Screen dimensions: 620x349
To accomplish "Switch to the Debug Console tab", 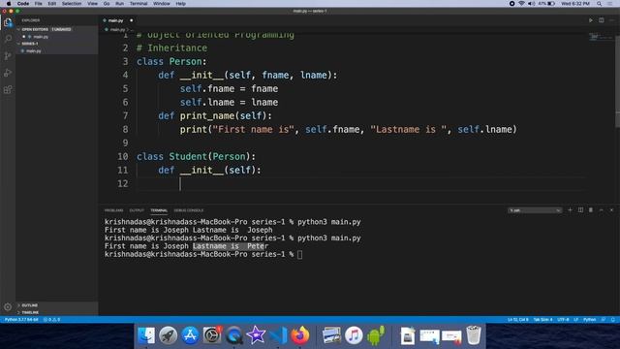I will point(189,210).
